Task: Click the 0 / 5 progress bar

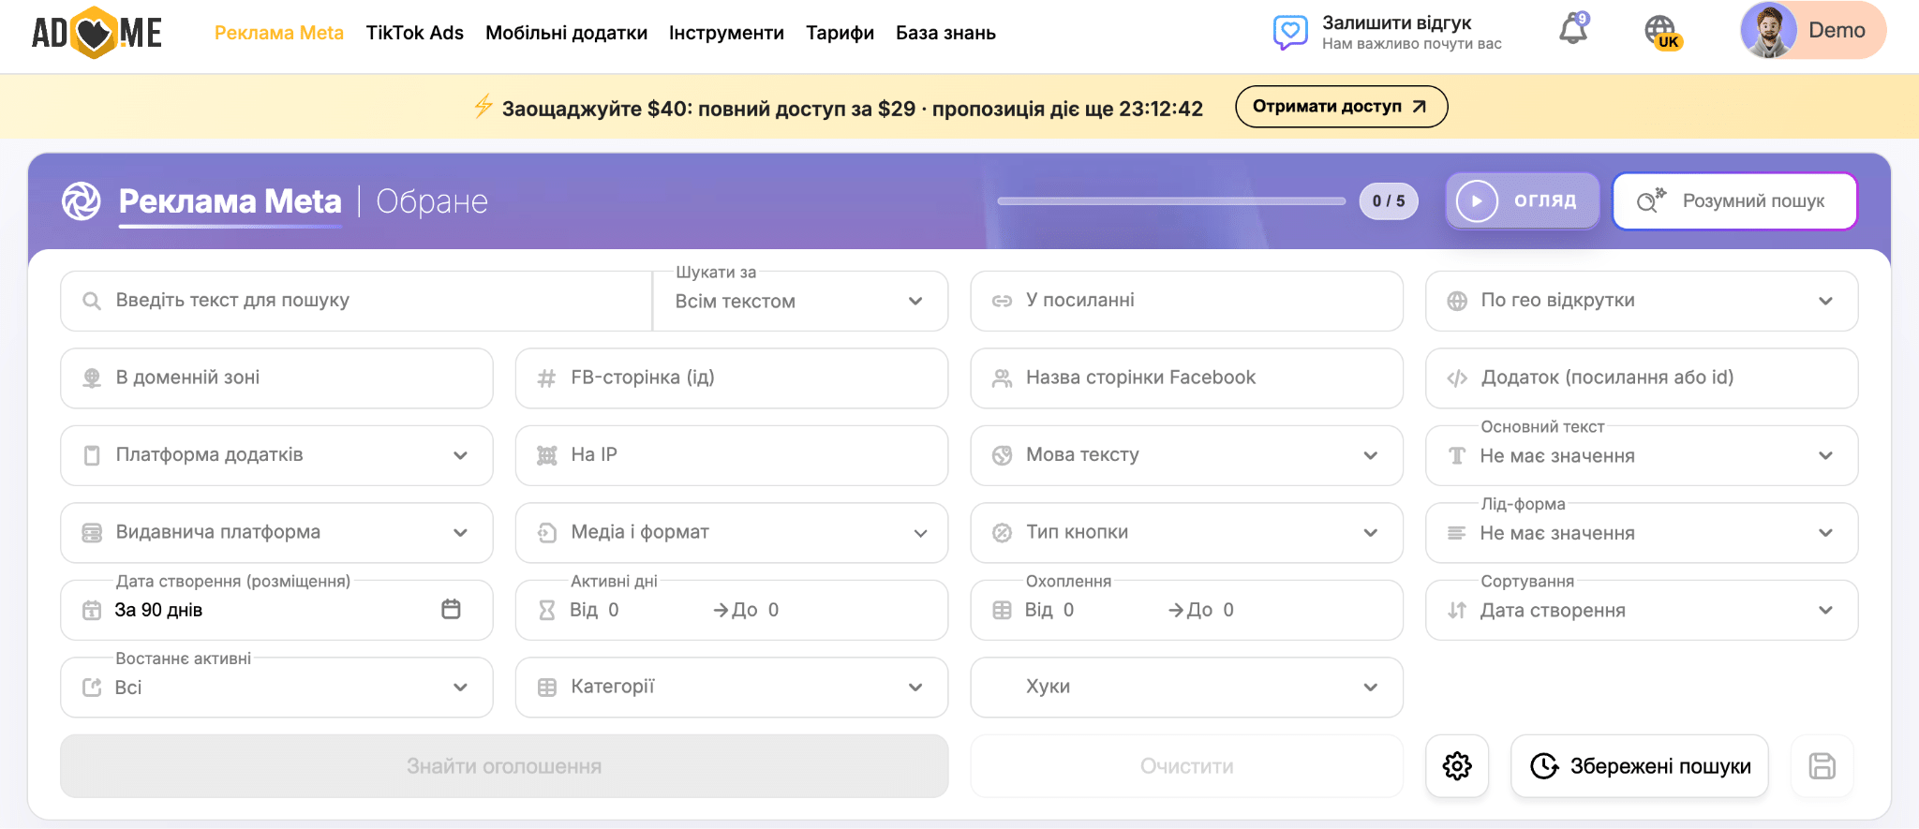Action: tap(1171, 200)
